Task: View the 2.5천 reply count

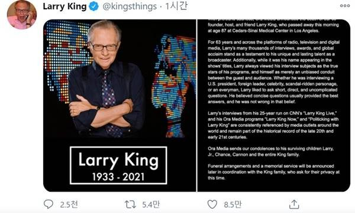Action: coord(69,204)
